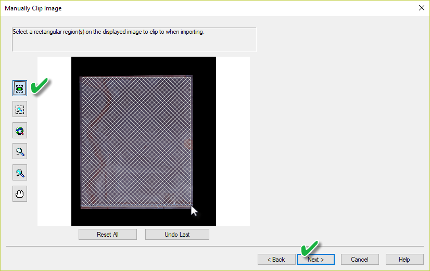Close the Manually Clip Image dialog

[422, 8]
